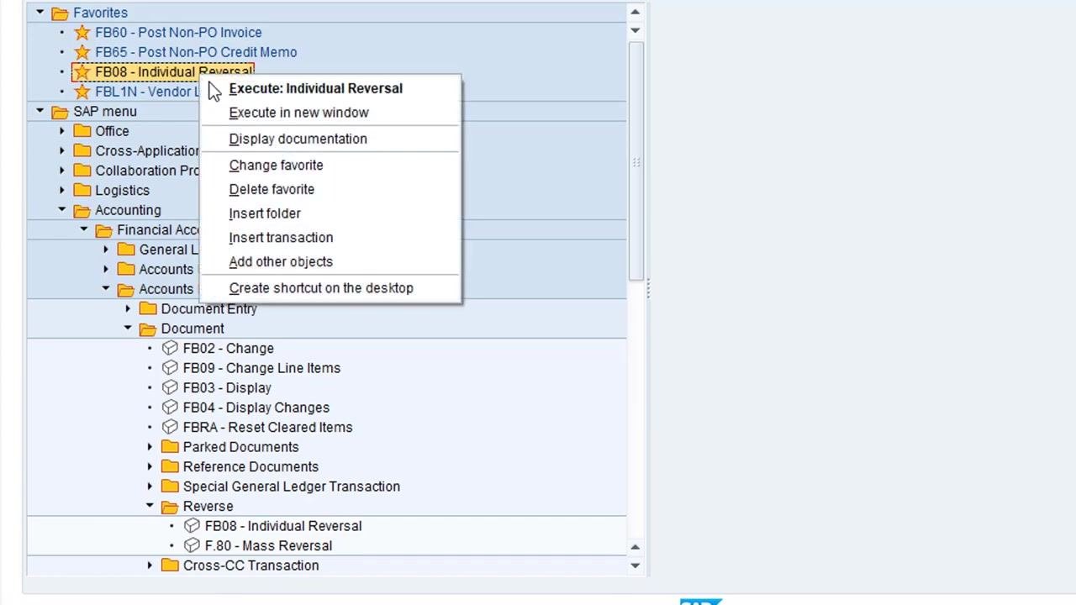1076x605 pixels.
Task: Expand the Parked Documents folder
Action: 150,446
